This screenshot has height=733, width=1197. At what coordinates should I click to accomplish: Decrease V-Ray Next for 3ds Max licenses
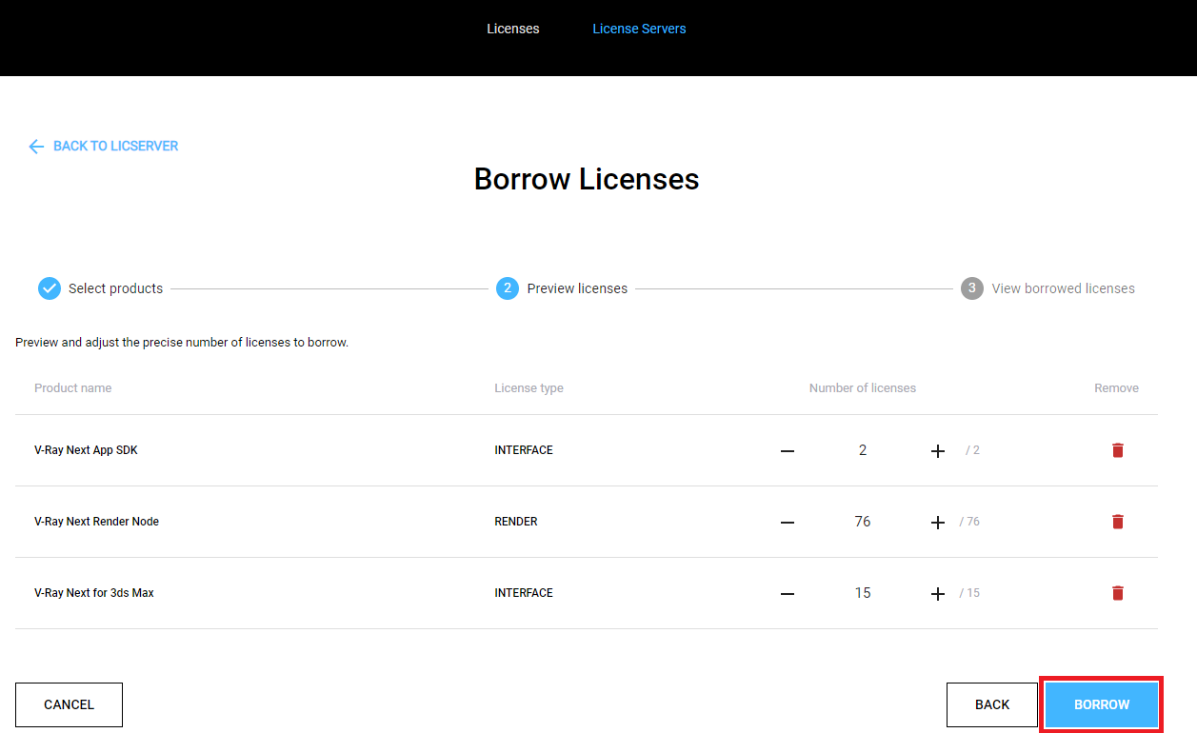788,592
